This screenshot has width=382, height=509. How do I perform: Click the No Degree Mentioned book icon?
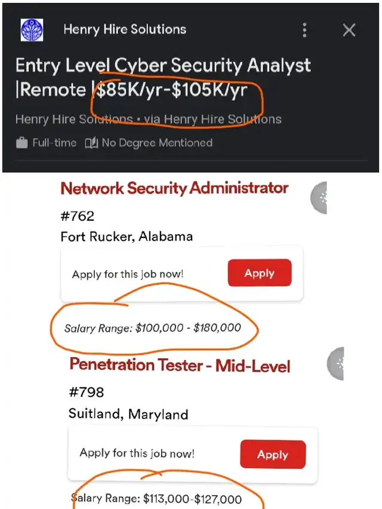click(x=91, y=143)
